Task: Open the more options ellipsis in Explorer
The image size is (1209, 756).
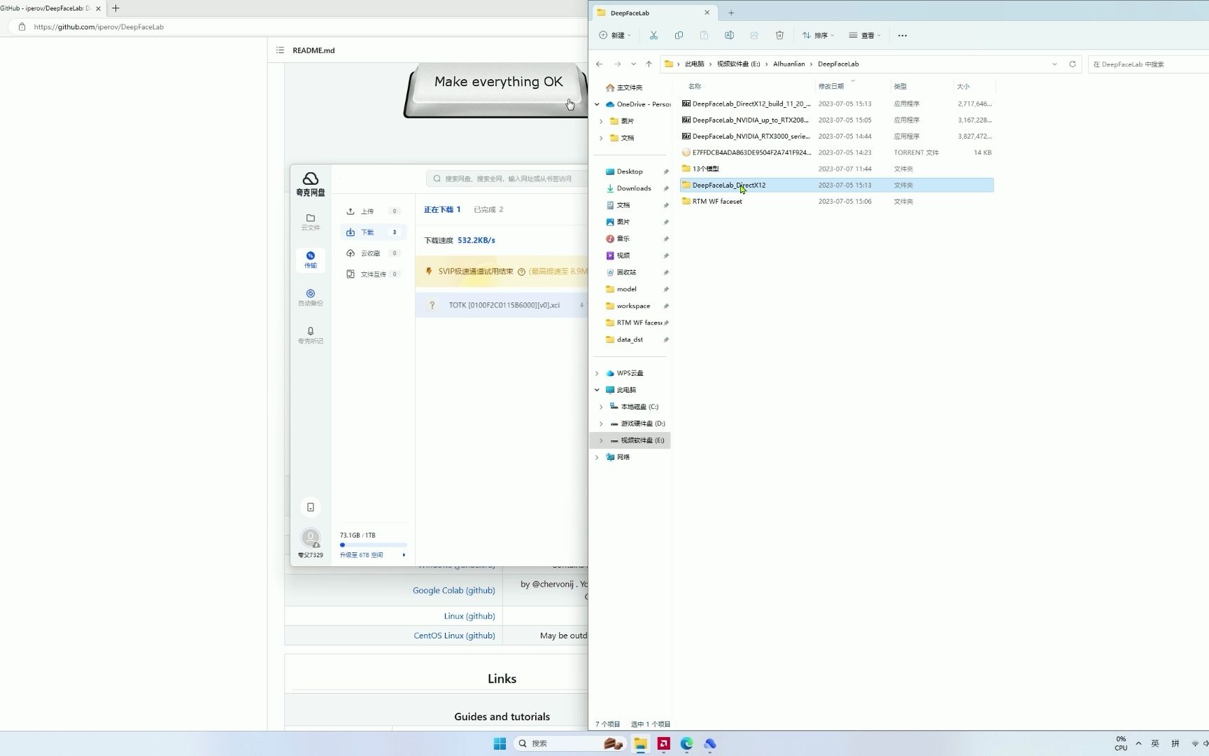Action: (903, 35)
